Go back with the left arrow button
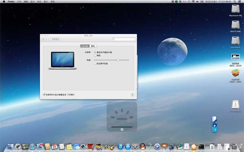 (43, 39)
